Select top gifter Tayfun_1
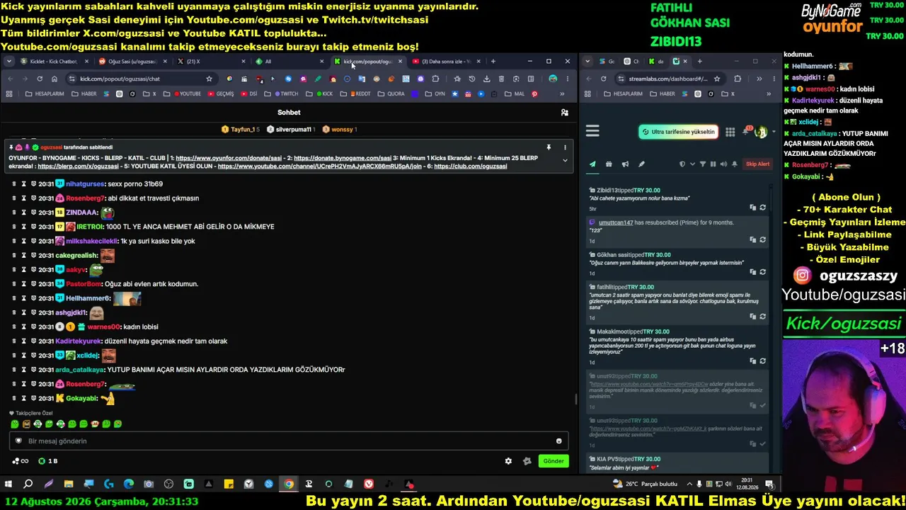906x510 pixels. tap(241, 130)
